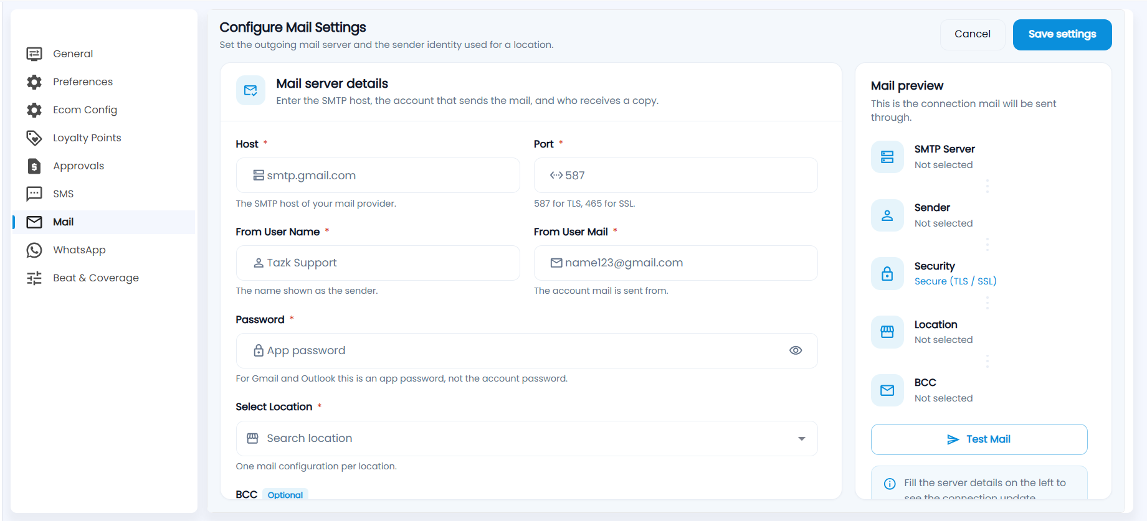Click the Mail server details header icon
Image resolution: width=1147 pixels, height=521 pixels.
[x=250, y=91]
